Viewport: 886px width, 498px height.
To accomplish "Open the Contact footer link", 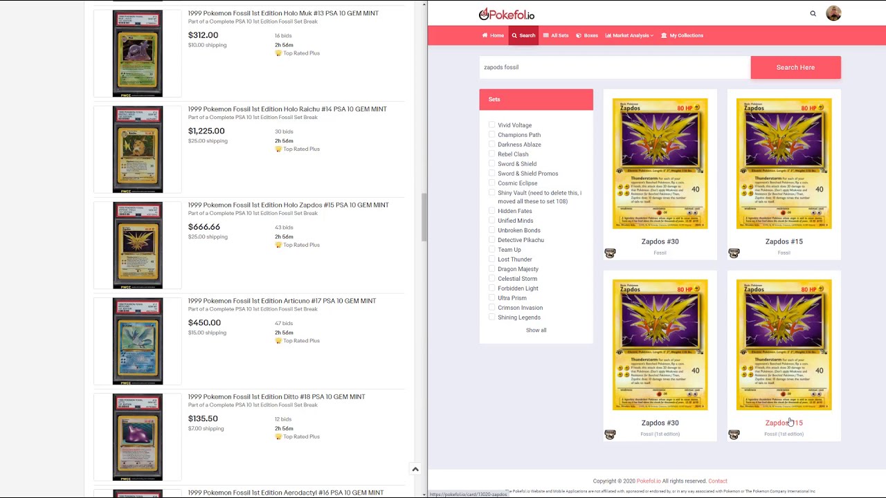I will (717, 481).
